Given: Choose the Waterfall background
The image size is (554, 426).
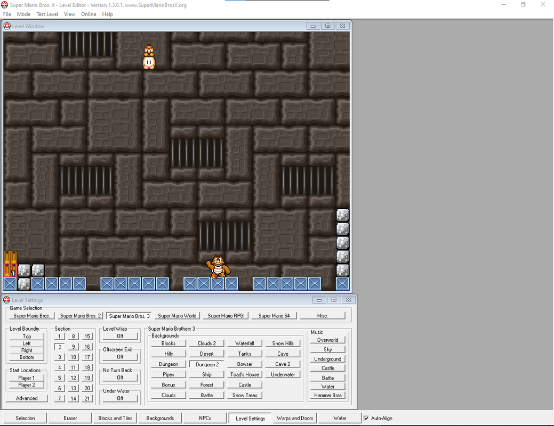Looking at the screenshot, I should (x=245, y=343).
